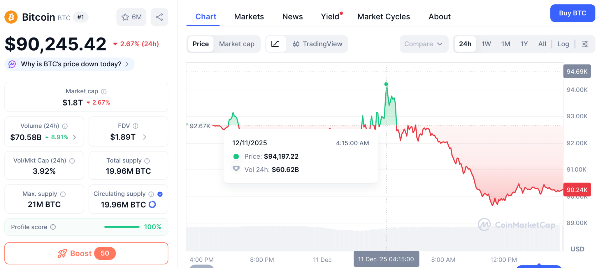This screenshot has height=268, width=597.
Task: Click the Boost rocket icon
Action: click(62, 253)
